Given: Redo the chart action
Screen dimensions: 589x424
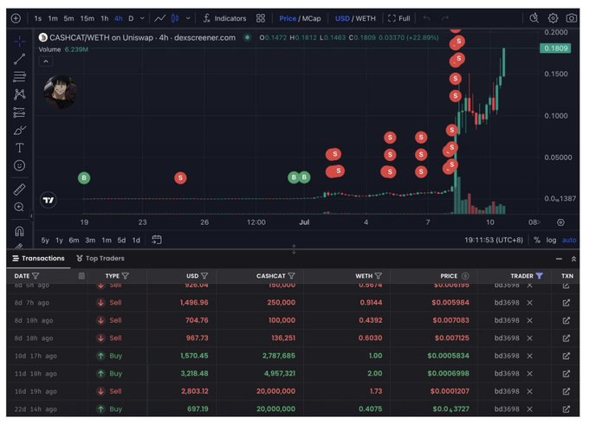Looking at the screenshot, I should pos(445,18).
